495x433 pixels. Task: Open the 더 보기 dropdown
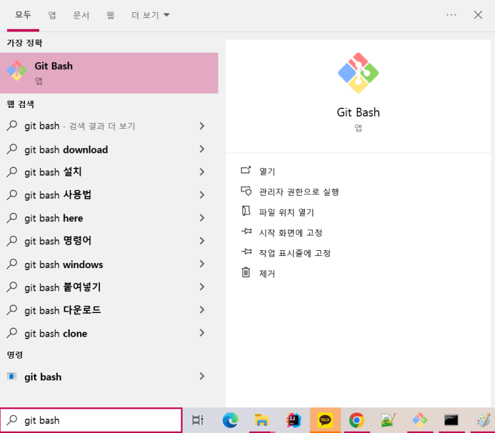click(150, 15)
